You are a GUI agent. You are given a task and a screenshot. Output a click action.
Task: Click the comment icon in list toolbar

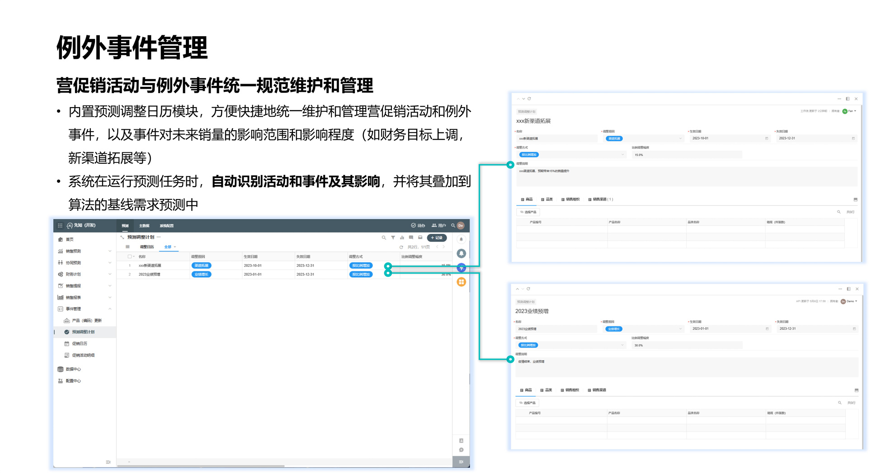click(411, 237)
